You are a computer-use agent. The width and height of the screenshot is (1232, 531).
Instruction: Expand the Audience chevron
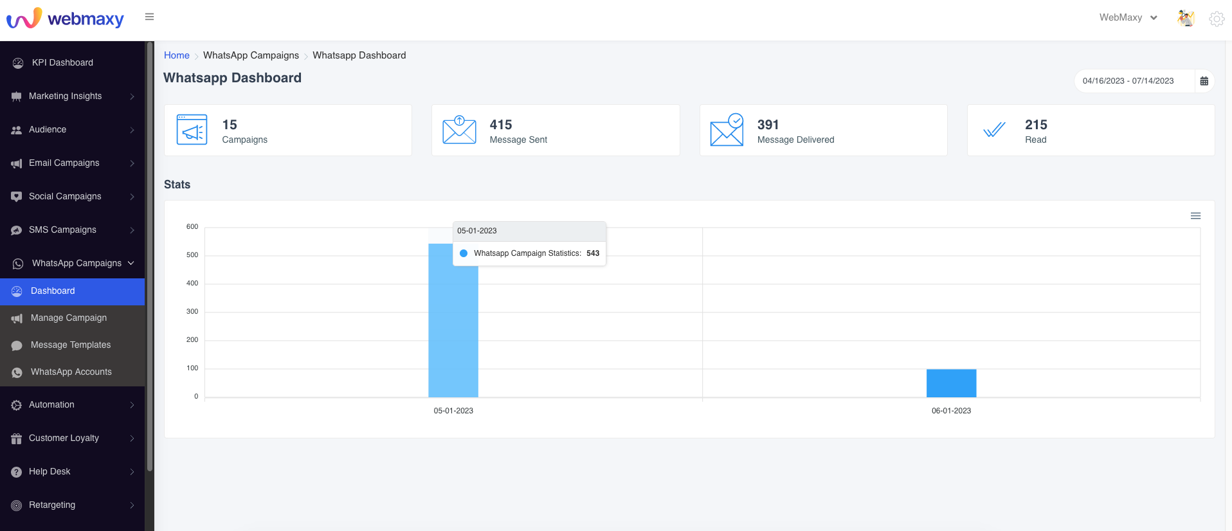132,130
